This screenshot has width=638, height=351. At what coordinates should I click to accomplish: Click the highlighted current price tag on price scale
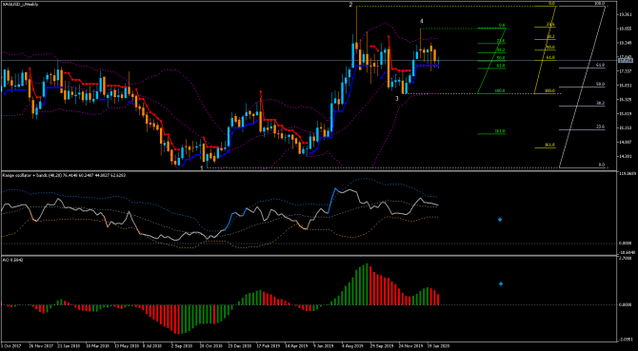625,61
